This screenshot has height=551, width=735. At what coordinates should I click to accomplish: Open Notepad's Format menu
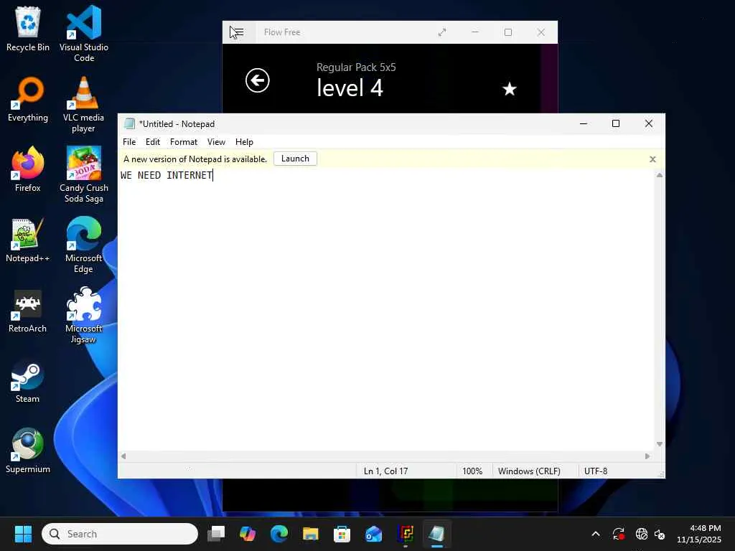tap(184, 142)
